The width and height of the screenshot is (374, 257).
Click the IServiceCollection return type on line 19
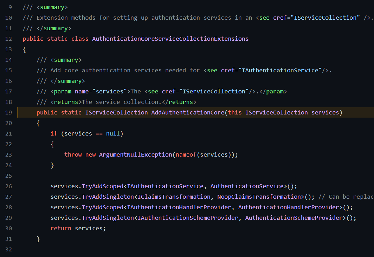click(x=116, y=112)
